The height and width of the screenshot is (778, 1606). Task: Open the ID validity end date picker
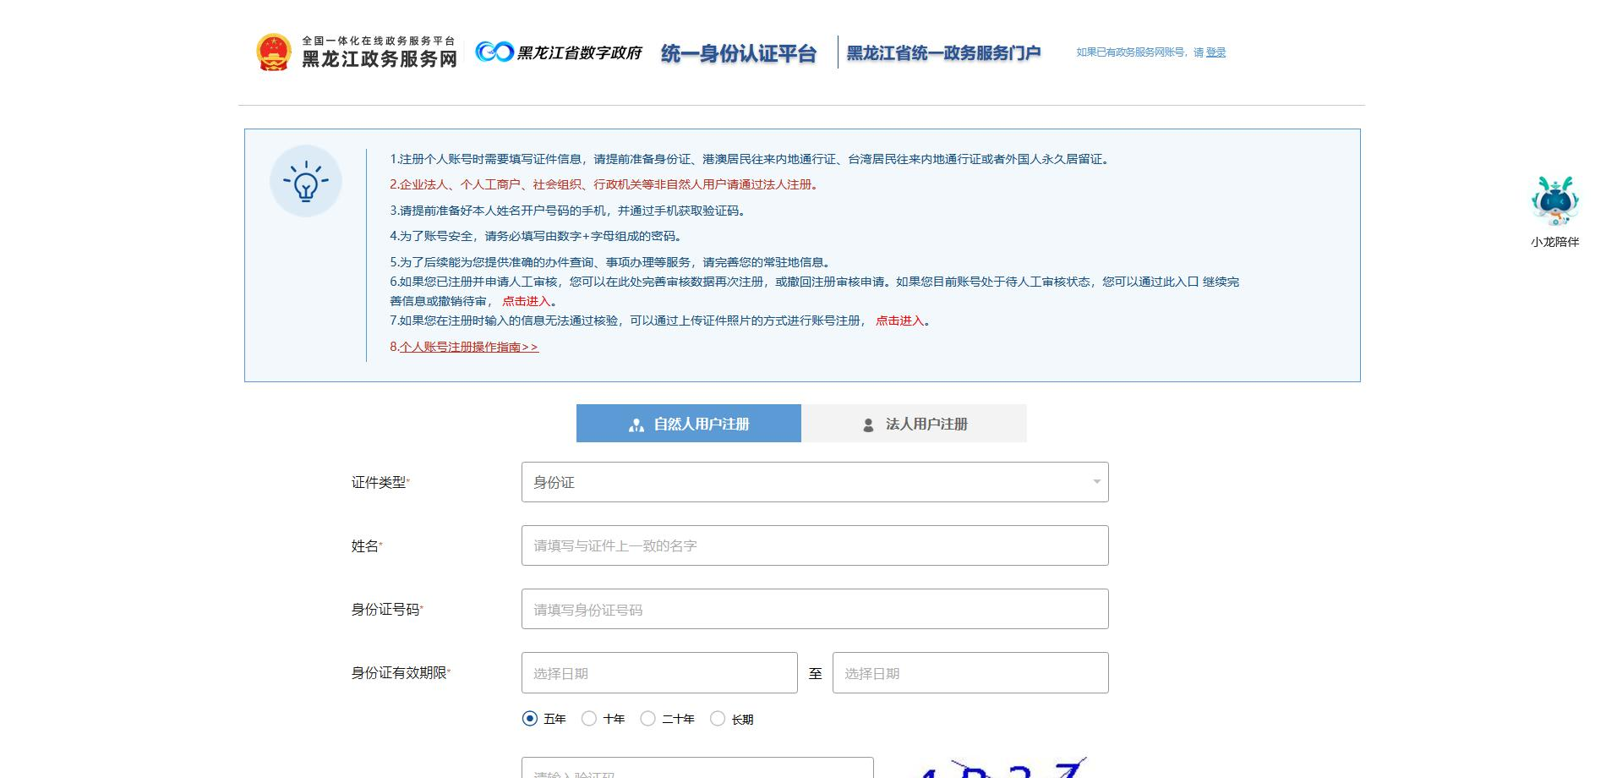pos(970,673)
